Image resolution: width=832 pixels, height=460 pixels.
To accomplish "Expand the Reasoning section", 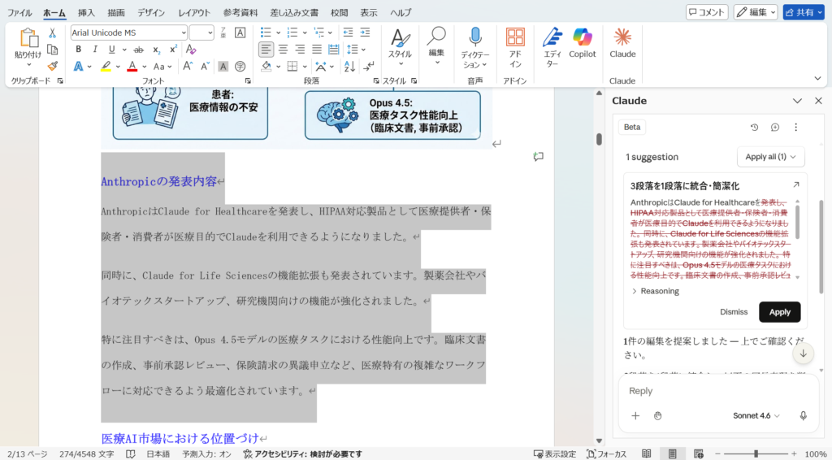I will coord(655,291).
